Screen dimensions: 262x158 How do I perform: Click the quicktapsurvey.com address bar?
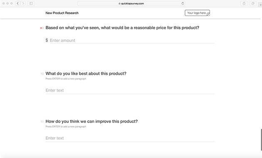coord(131,3)
